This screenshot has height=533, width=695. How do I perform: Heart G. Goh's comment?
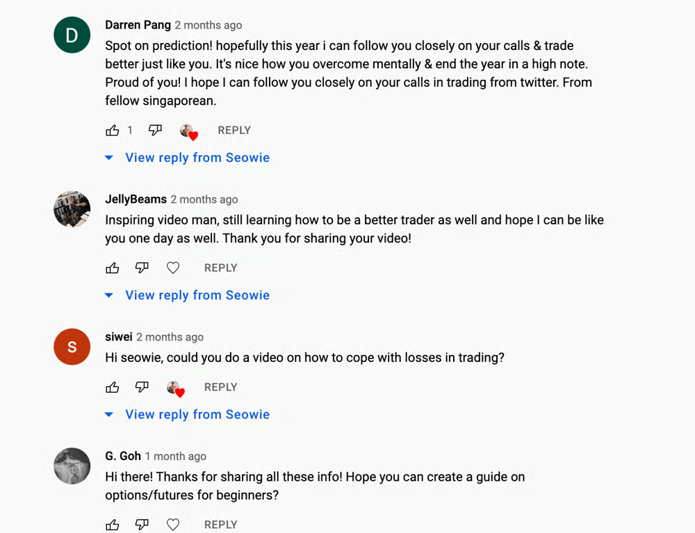[173, 525]
